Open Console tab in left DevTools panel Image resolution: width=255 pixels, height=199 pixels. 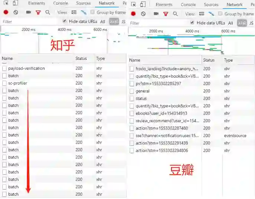(x=61, y=3)
